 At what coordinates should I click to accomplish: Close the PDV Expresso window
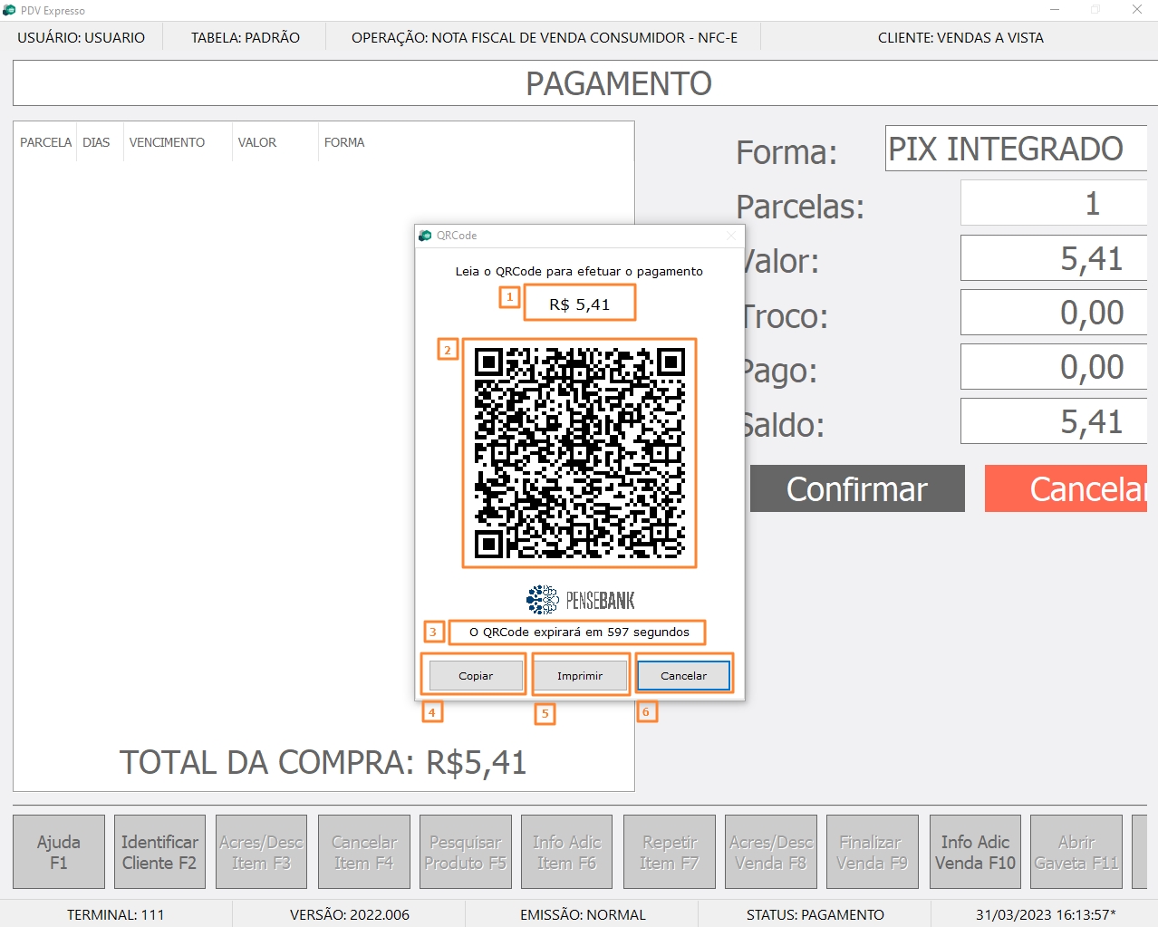pos(1137,10)
